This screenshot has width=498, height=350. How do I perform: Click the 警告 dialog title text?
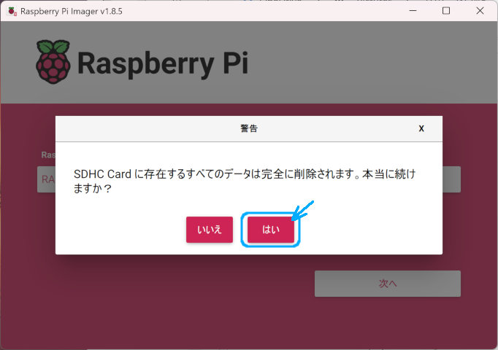click(x=249, y=128)
